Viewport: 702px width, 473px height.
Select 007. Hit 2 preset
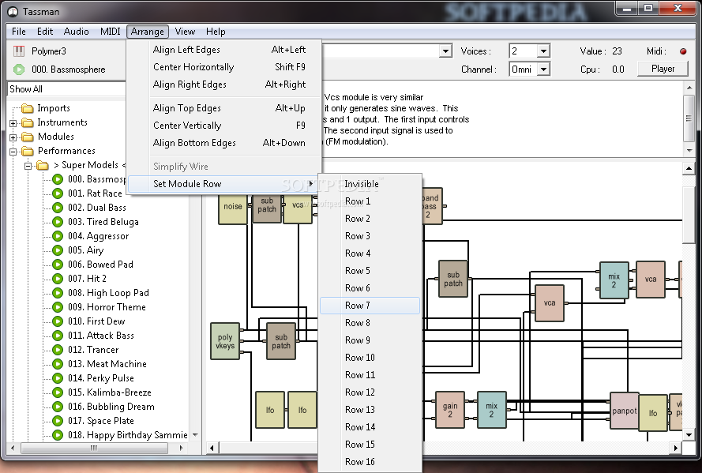click(87, 279)
